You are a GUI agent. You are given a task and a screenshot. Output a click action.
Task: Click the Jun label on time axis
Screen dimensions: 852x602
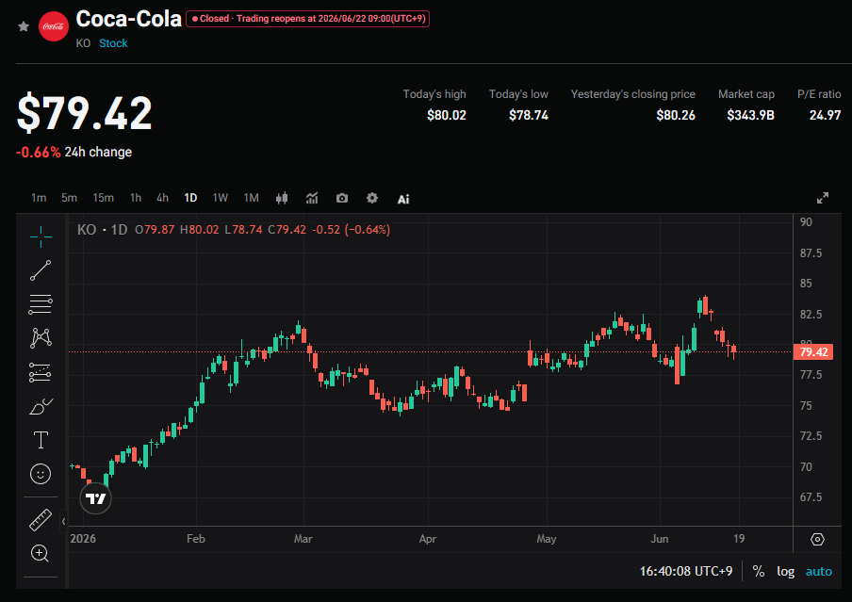click(660, 539)
